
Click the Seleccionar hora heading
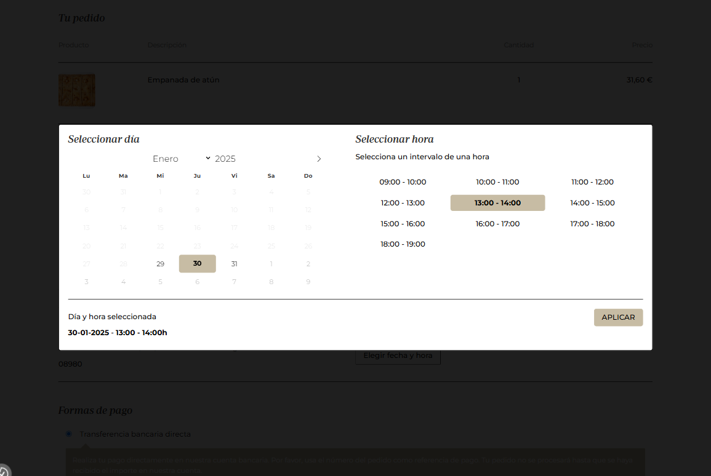[x=395, y=139]
